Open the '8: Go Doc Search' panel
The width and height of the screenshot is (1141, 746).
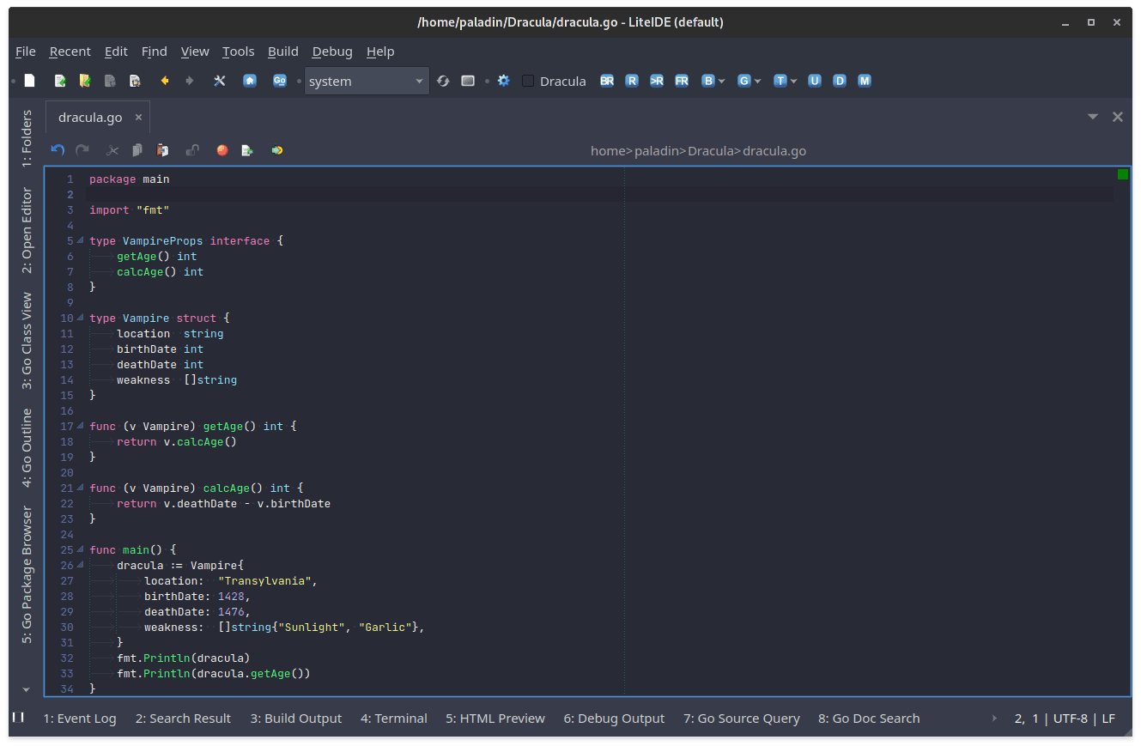[869, 719]
